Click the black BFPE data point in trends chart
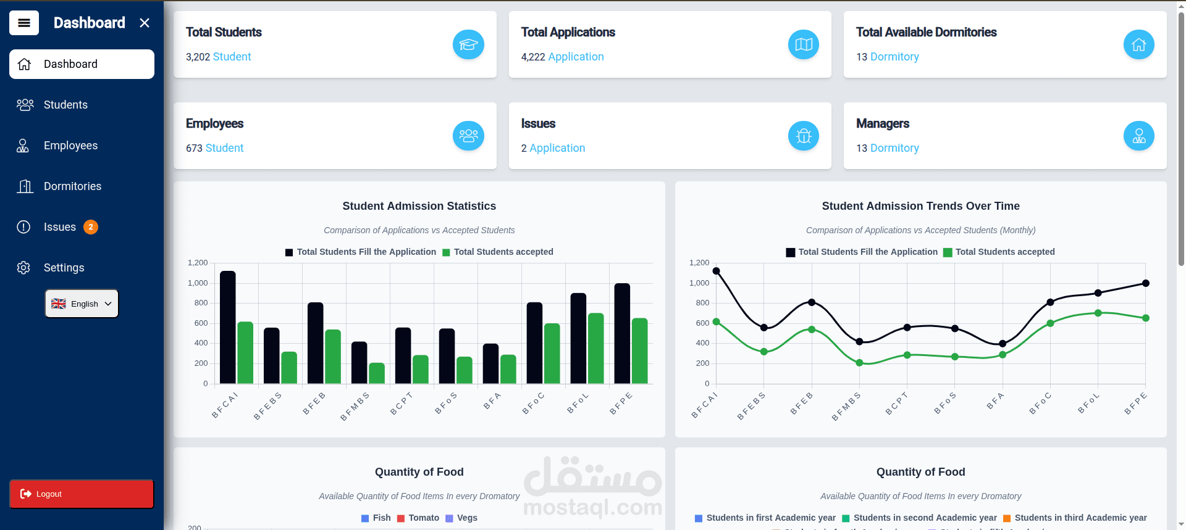The image size is (1186, 530). click(x=1146, y=283)
